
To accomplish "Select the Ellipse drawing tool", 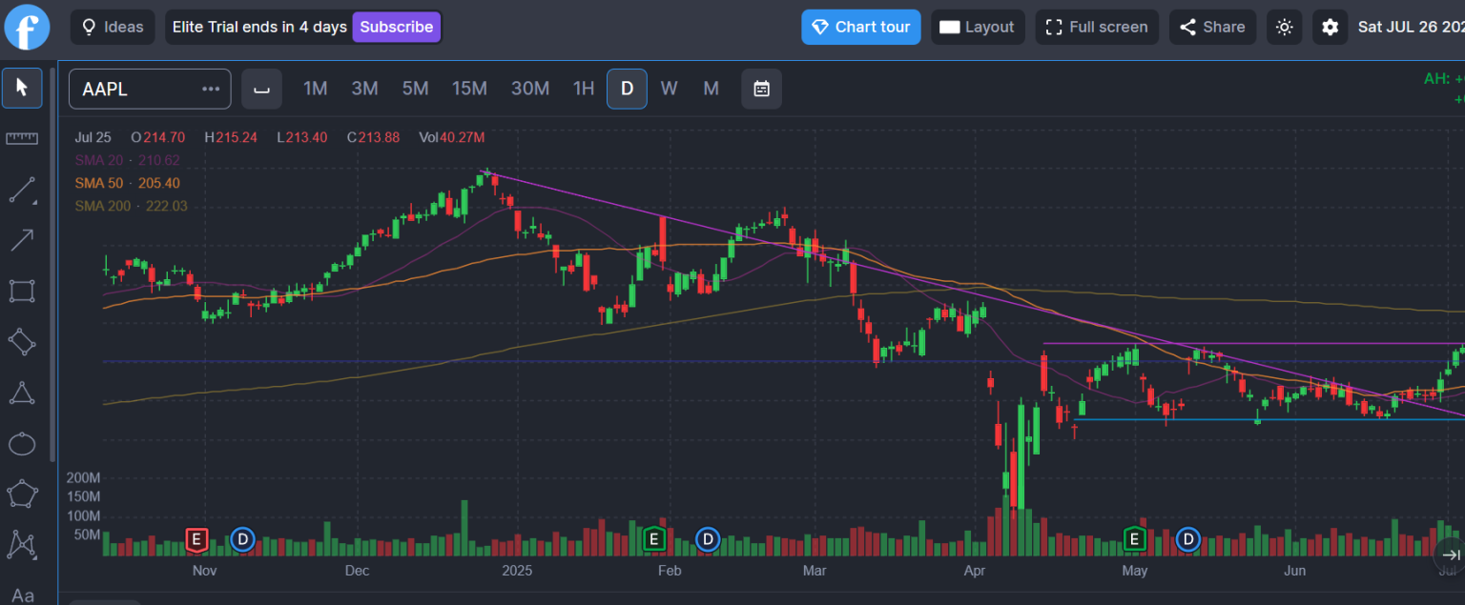I will click(21, 442).
